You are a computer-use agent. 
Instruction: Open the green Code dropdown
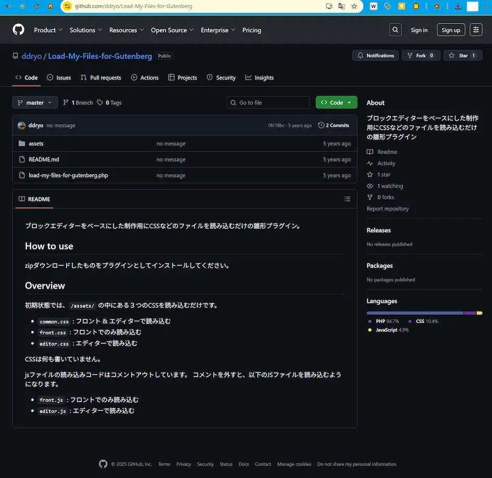click(x=336, y=102)
